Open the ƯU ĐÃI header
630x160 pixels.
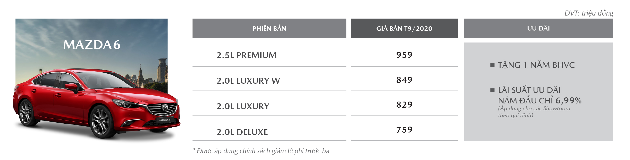538,28
